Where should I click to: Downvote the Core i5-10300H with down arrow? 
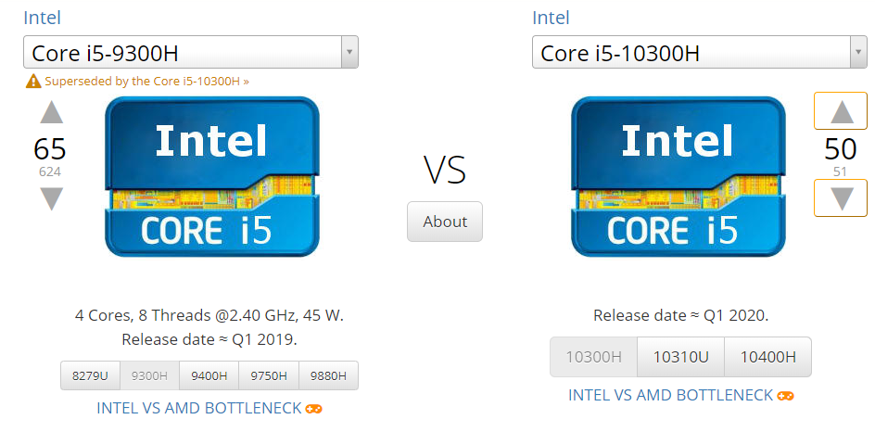click(x=842, y=197)
